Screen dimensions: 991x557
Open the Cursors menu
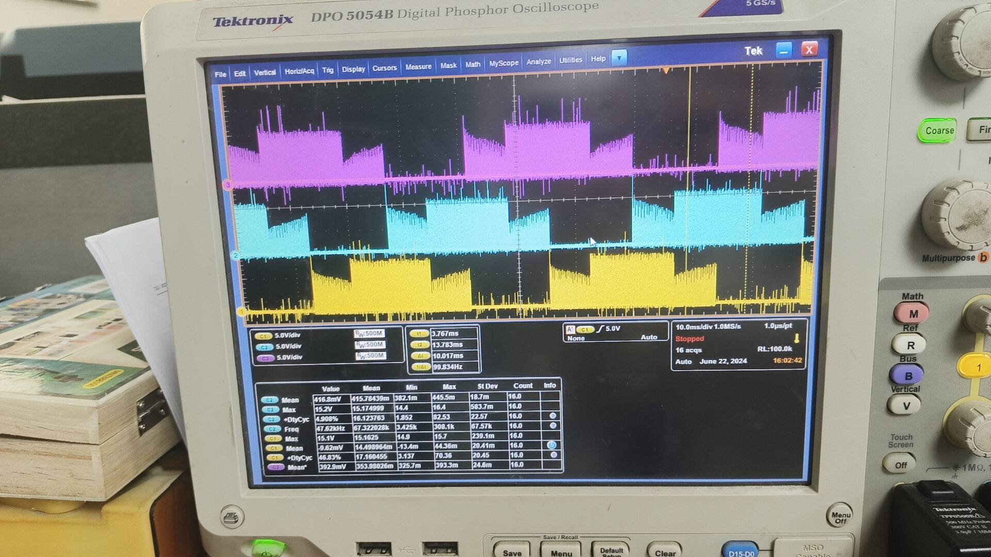(x=385, y=68)
